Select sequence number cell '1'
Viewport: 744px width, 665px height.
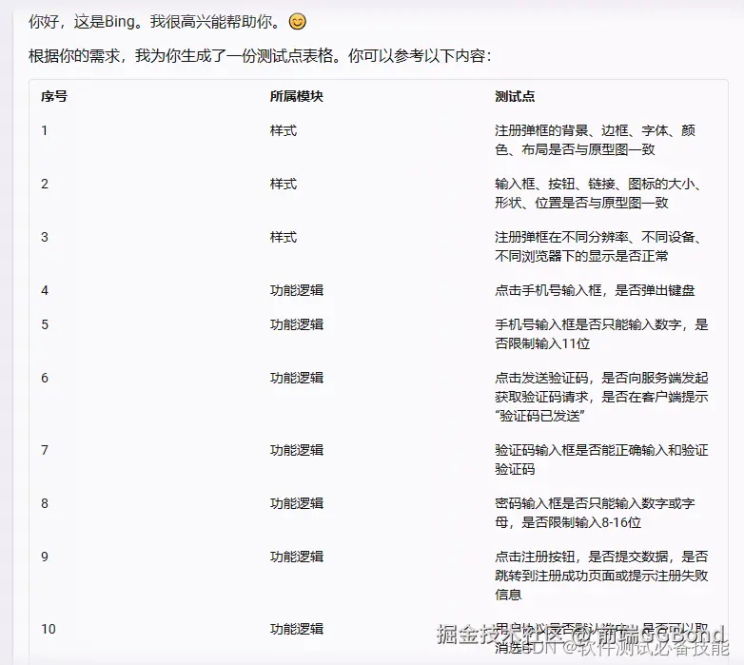pos(45,130)
